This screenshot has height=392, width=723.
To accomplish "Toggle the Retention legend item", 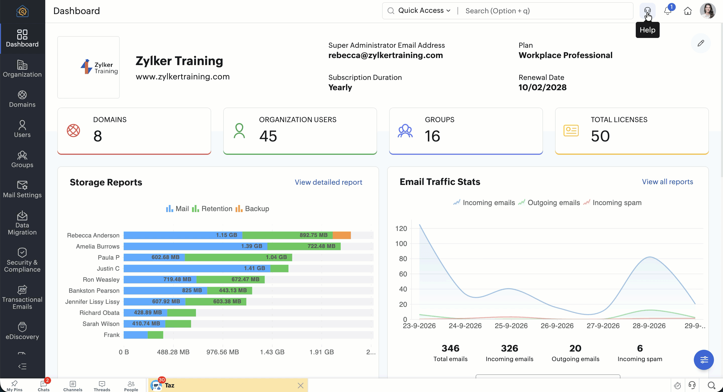I will (212, 209).
